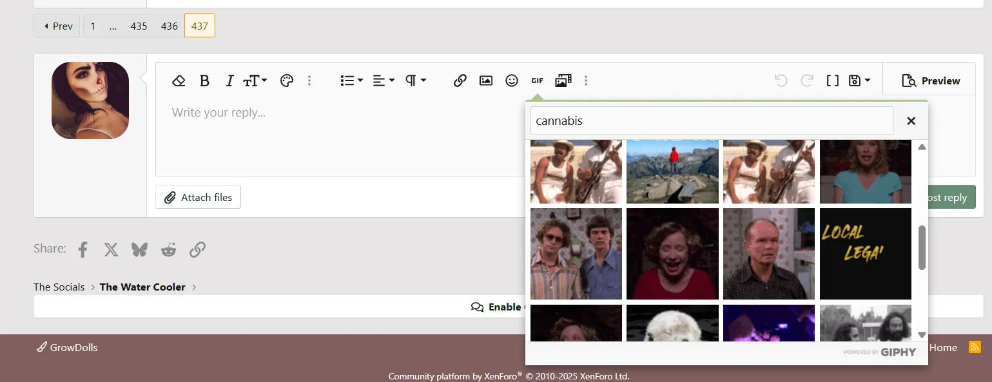This screenshot has width=992, height=382.
Task: Close the GIF search panel
Action: coord(911,120)
